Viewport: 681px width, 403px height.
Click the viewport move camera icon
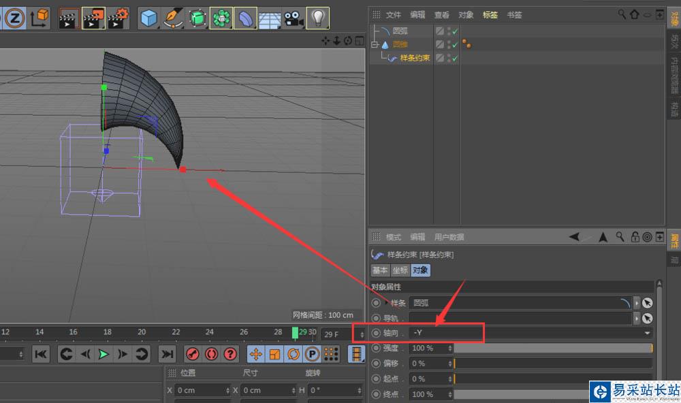326,41
